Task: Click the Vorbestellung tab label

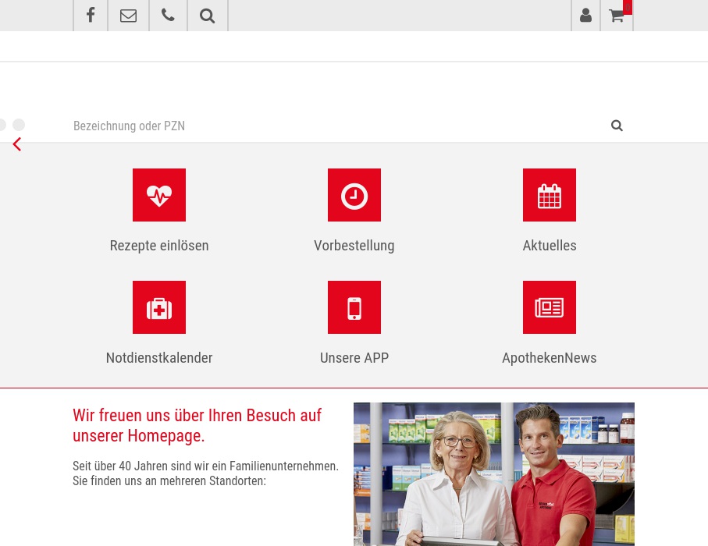Action: point(354,245)
